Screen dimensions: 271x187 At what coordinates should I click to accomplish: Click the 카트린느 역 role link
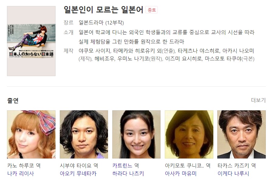coord(126,165)
